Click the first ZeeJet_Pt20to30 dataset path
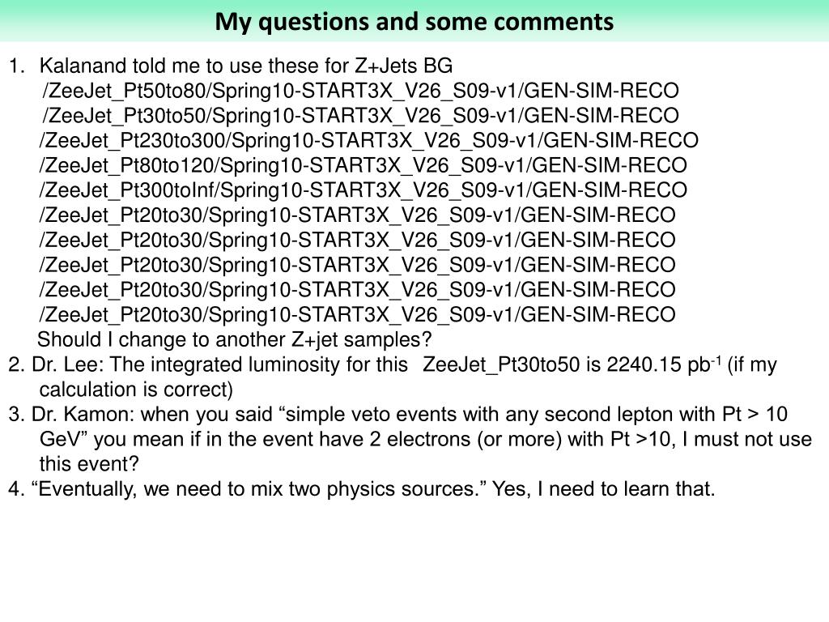Screen dimensions: 829x622 [x=357, y=215]
